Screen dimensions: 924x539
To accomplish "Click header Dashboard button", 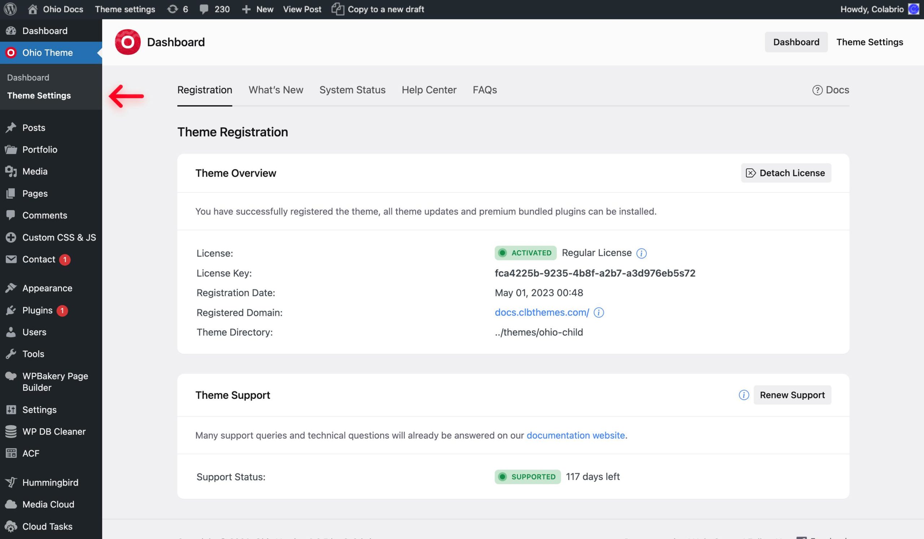I will 796,42.
